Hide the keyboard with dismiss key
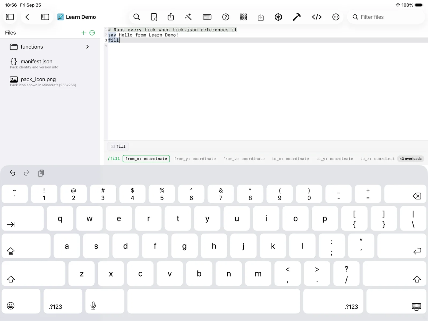 pos(396,301)
